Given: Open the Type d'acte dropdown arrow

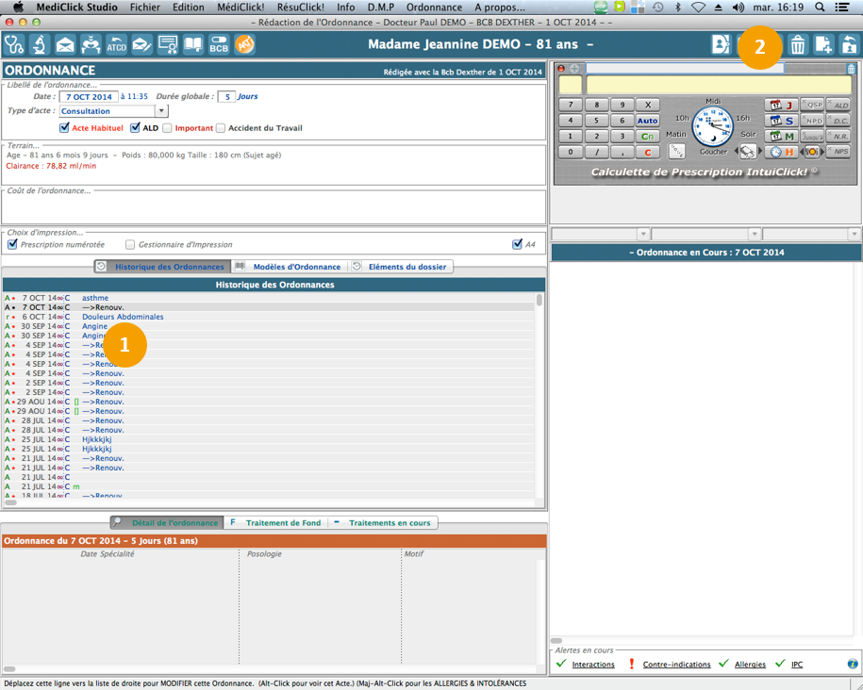Looking at the screenshot, I should tap(161, 111).
